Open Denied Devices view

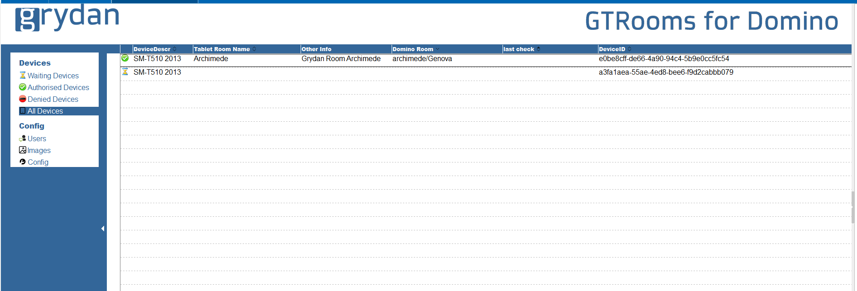click(53, 99)
